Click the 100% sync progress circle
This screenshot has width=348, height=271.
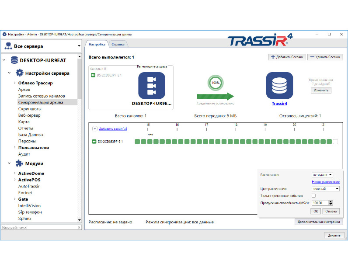pos(215,83)
